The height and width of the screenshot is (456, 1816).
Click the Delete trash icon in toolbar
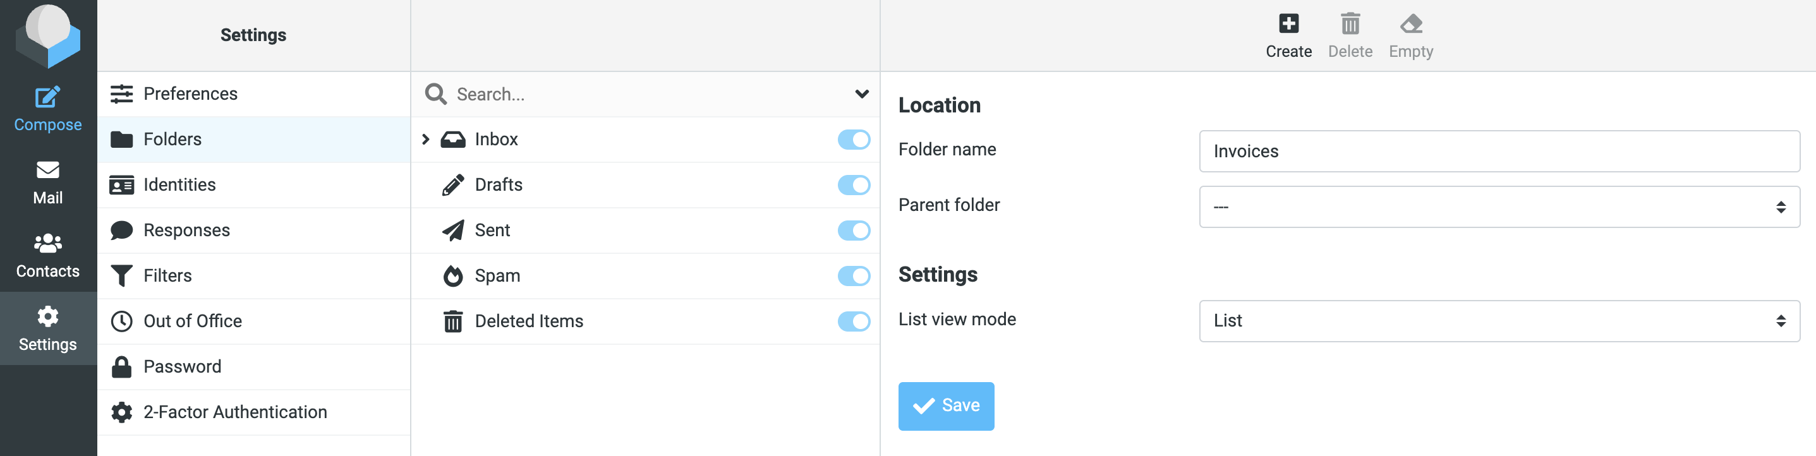point(1349,24)
